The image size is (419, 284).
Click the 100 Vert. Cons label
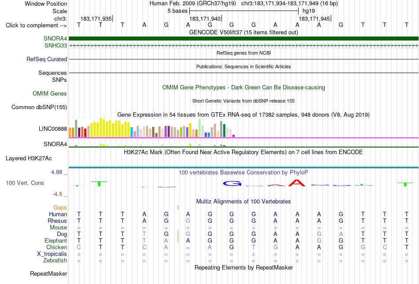point(25,183)
